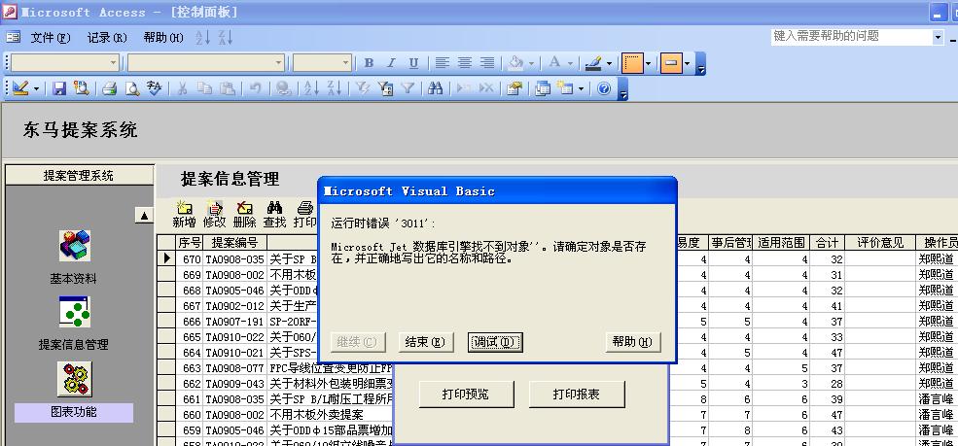Toggle Underline formatting
This screenshot has height=446, width=958.
click(413, 63)
